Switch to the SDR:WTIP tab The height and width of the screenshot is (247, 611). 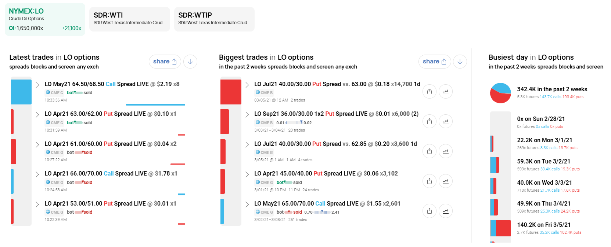coord(214,19)
